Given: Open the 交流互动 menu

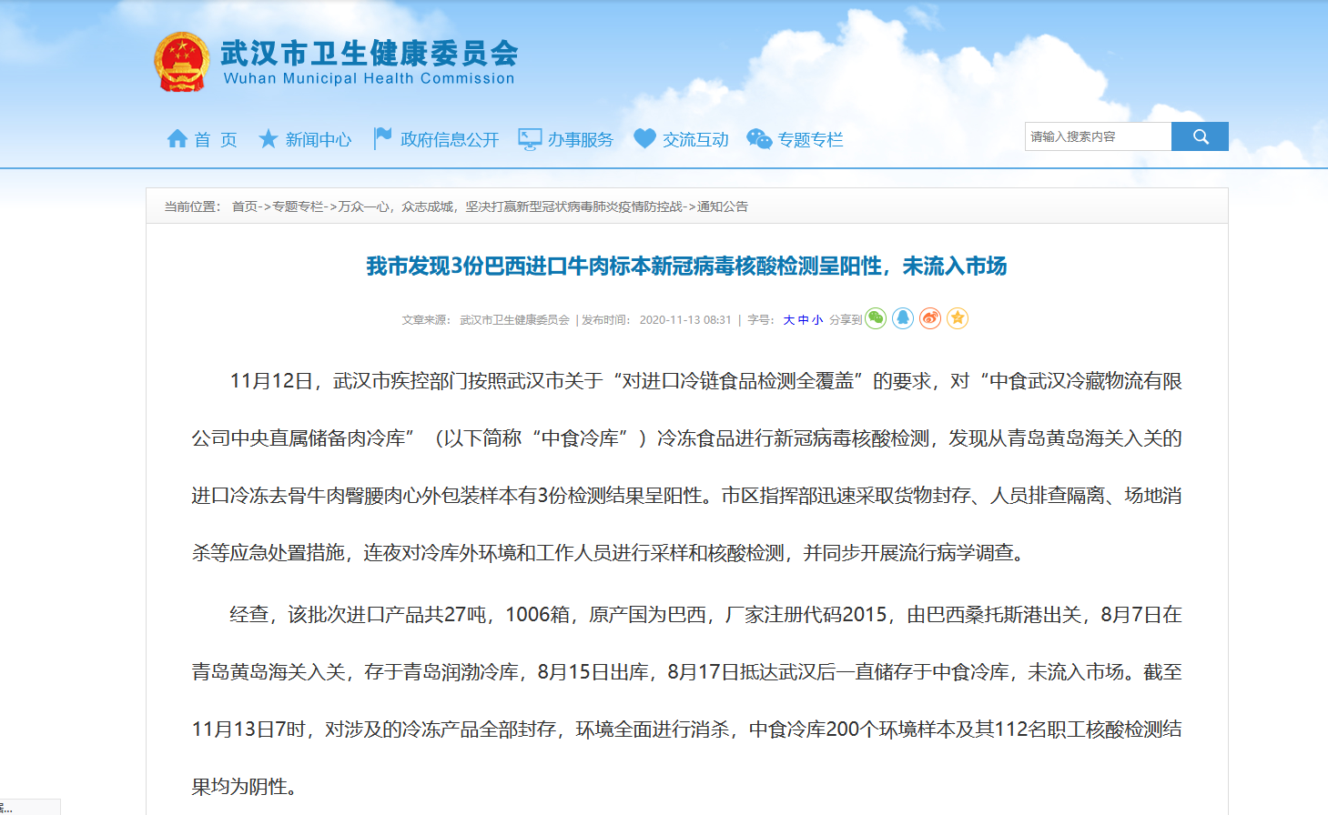Looking at the screenshot, I should click(695, 140).
